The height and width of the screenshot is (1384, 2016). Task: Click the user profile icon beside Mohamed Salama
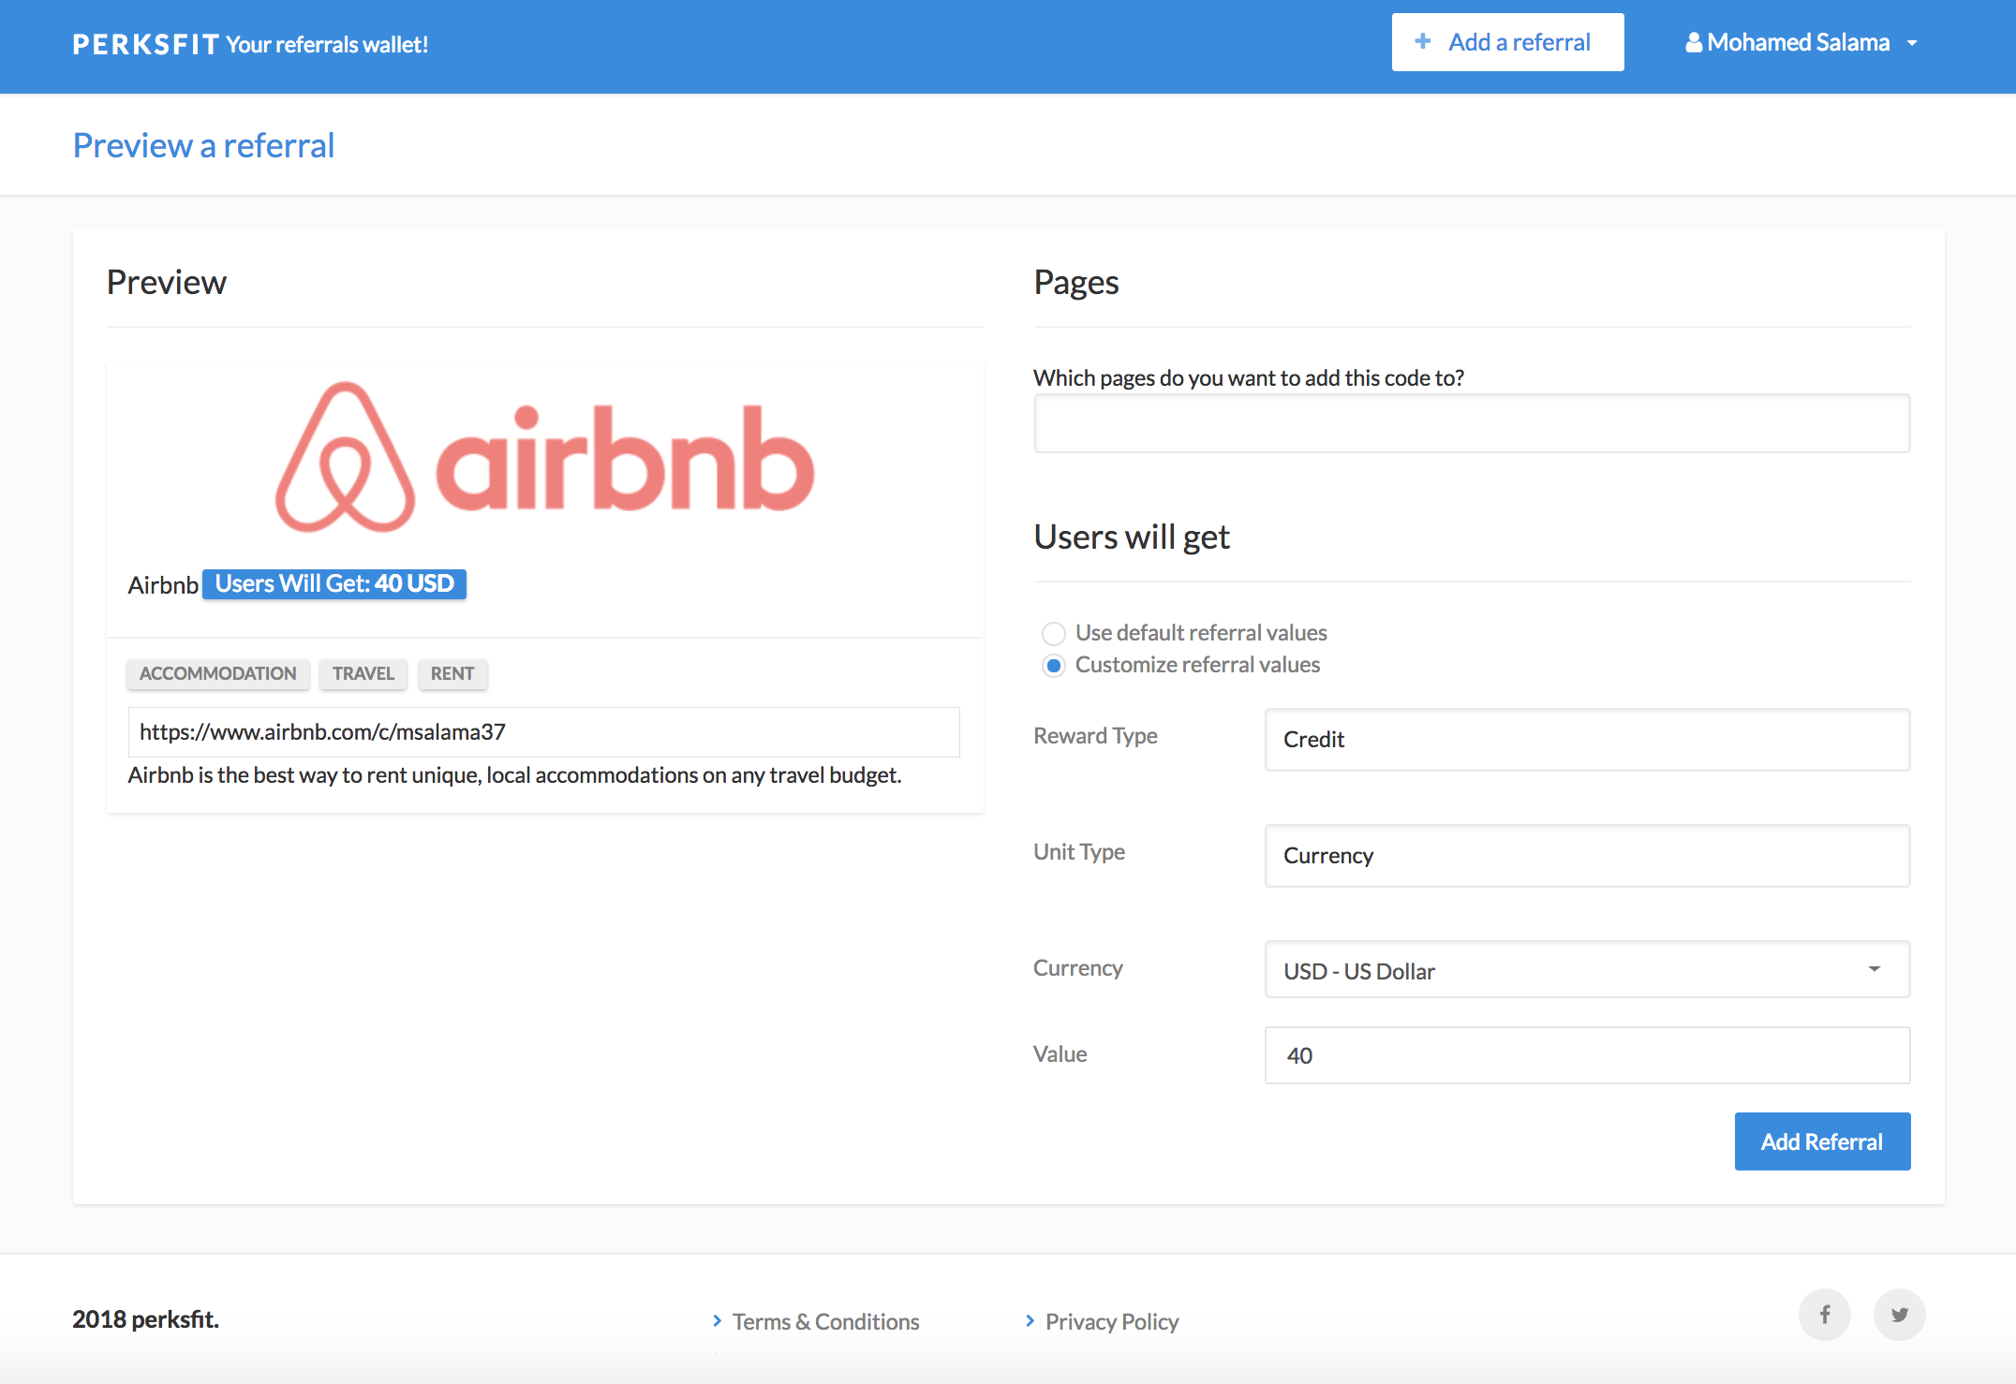click(1694, 43)
